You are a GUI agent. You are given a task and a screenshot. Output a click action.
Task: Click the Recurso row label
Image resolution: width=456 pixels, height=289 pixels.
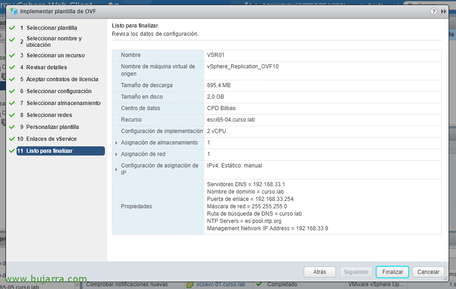click(x=132, y=120)
